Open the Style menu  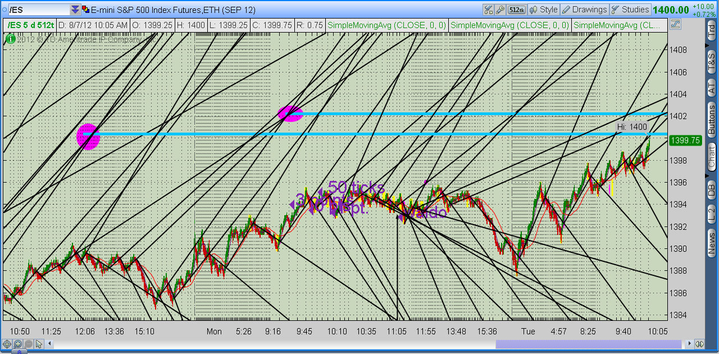543,10
